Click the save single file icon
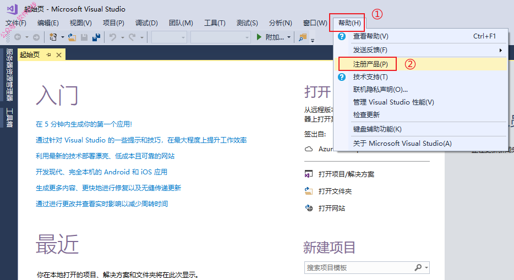Screen dimensions: 514x280 click(x=84, y=37)
